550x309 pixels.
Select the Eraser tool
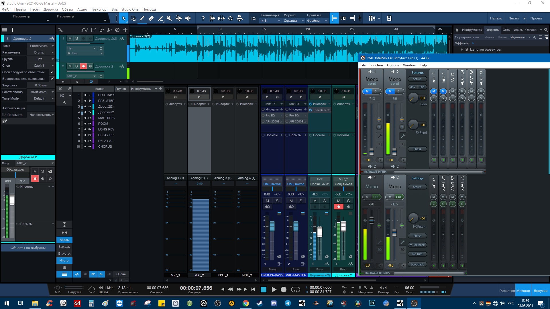point(151,18)
